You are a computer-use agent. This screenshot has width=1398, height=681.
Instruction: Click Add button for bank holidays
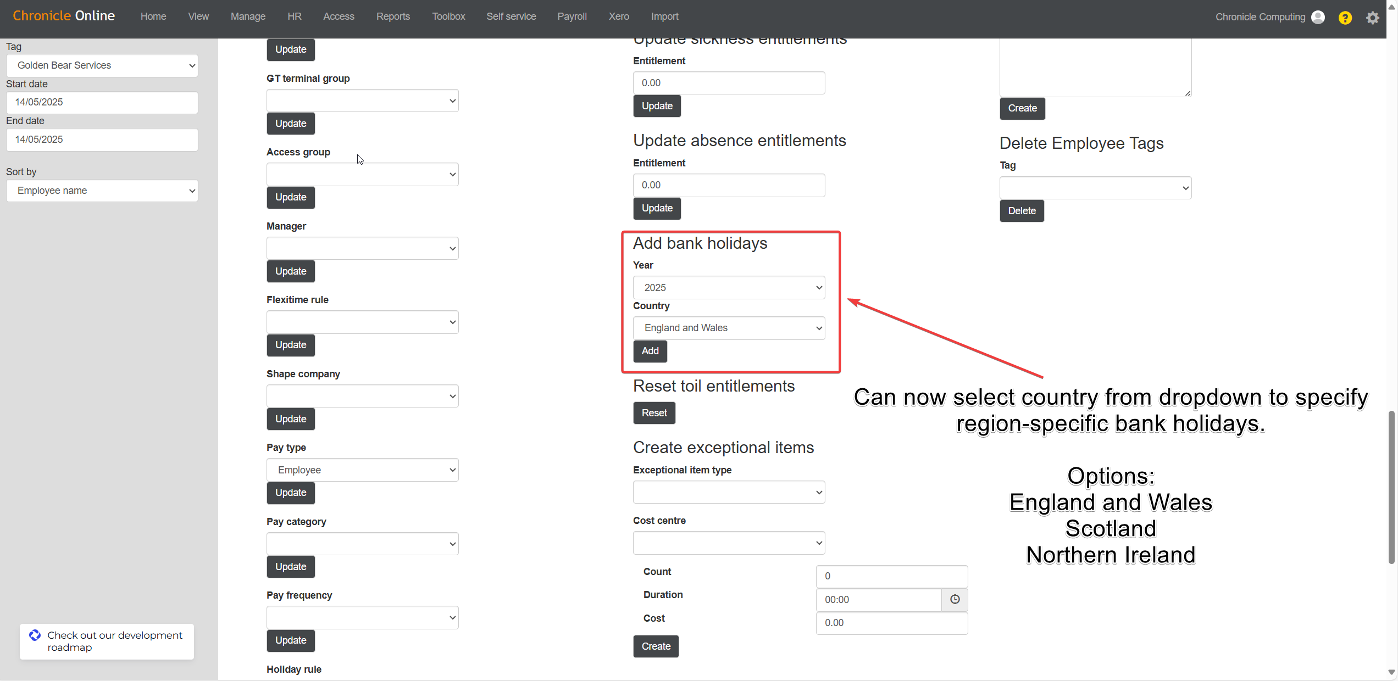[x=650, y=351]
